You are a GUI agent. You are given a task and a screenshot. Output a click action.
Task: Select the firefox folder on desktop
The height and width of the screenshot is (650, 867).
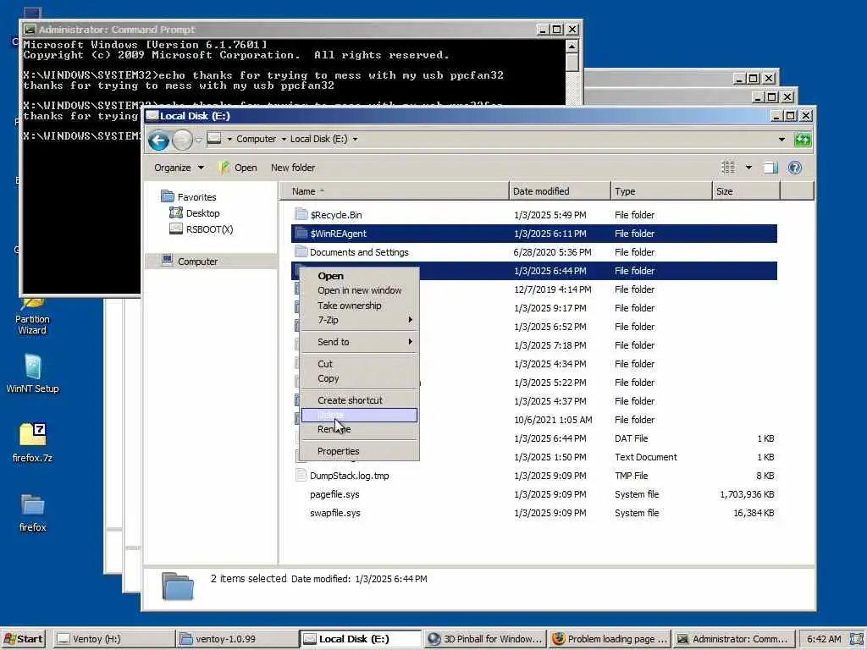[x=32, y=513]
